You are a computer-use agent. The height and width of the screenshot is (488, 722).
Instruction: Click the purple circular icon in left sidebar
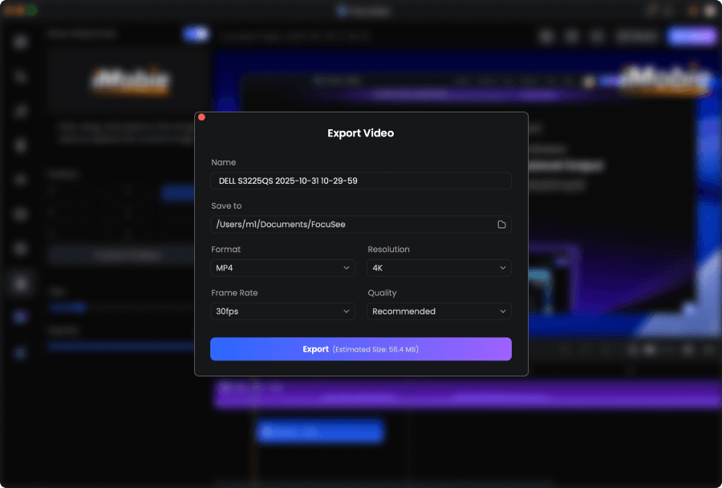[20, 317]
